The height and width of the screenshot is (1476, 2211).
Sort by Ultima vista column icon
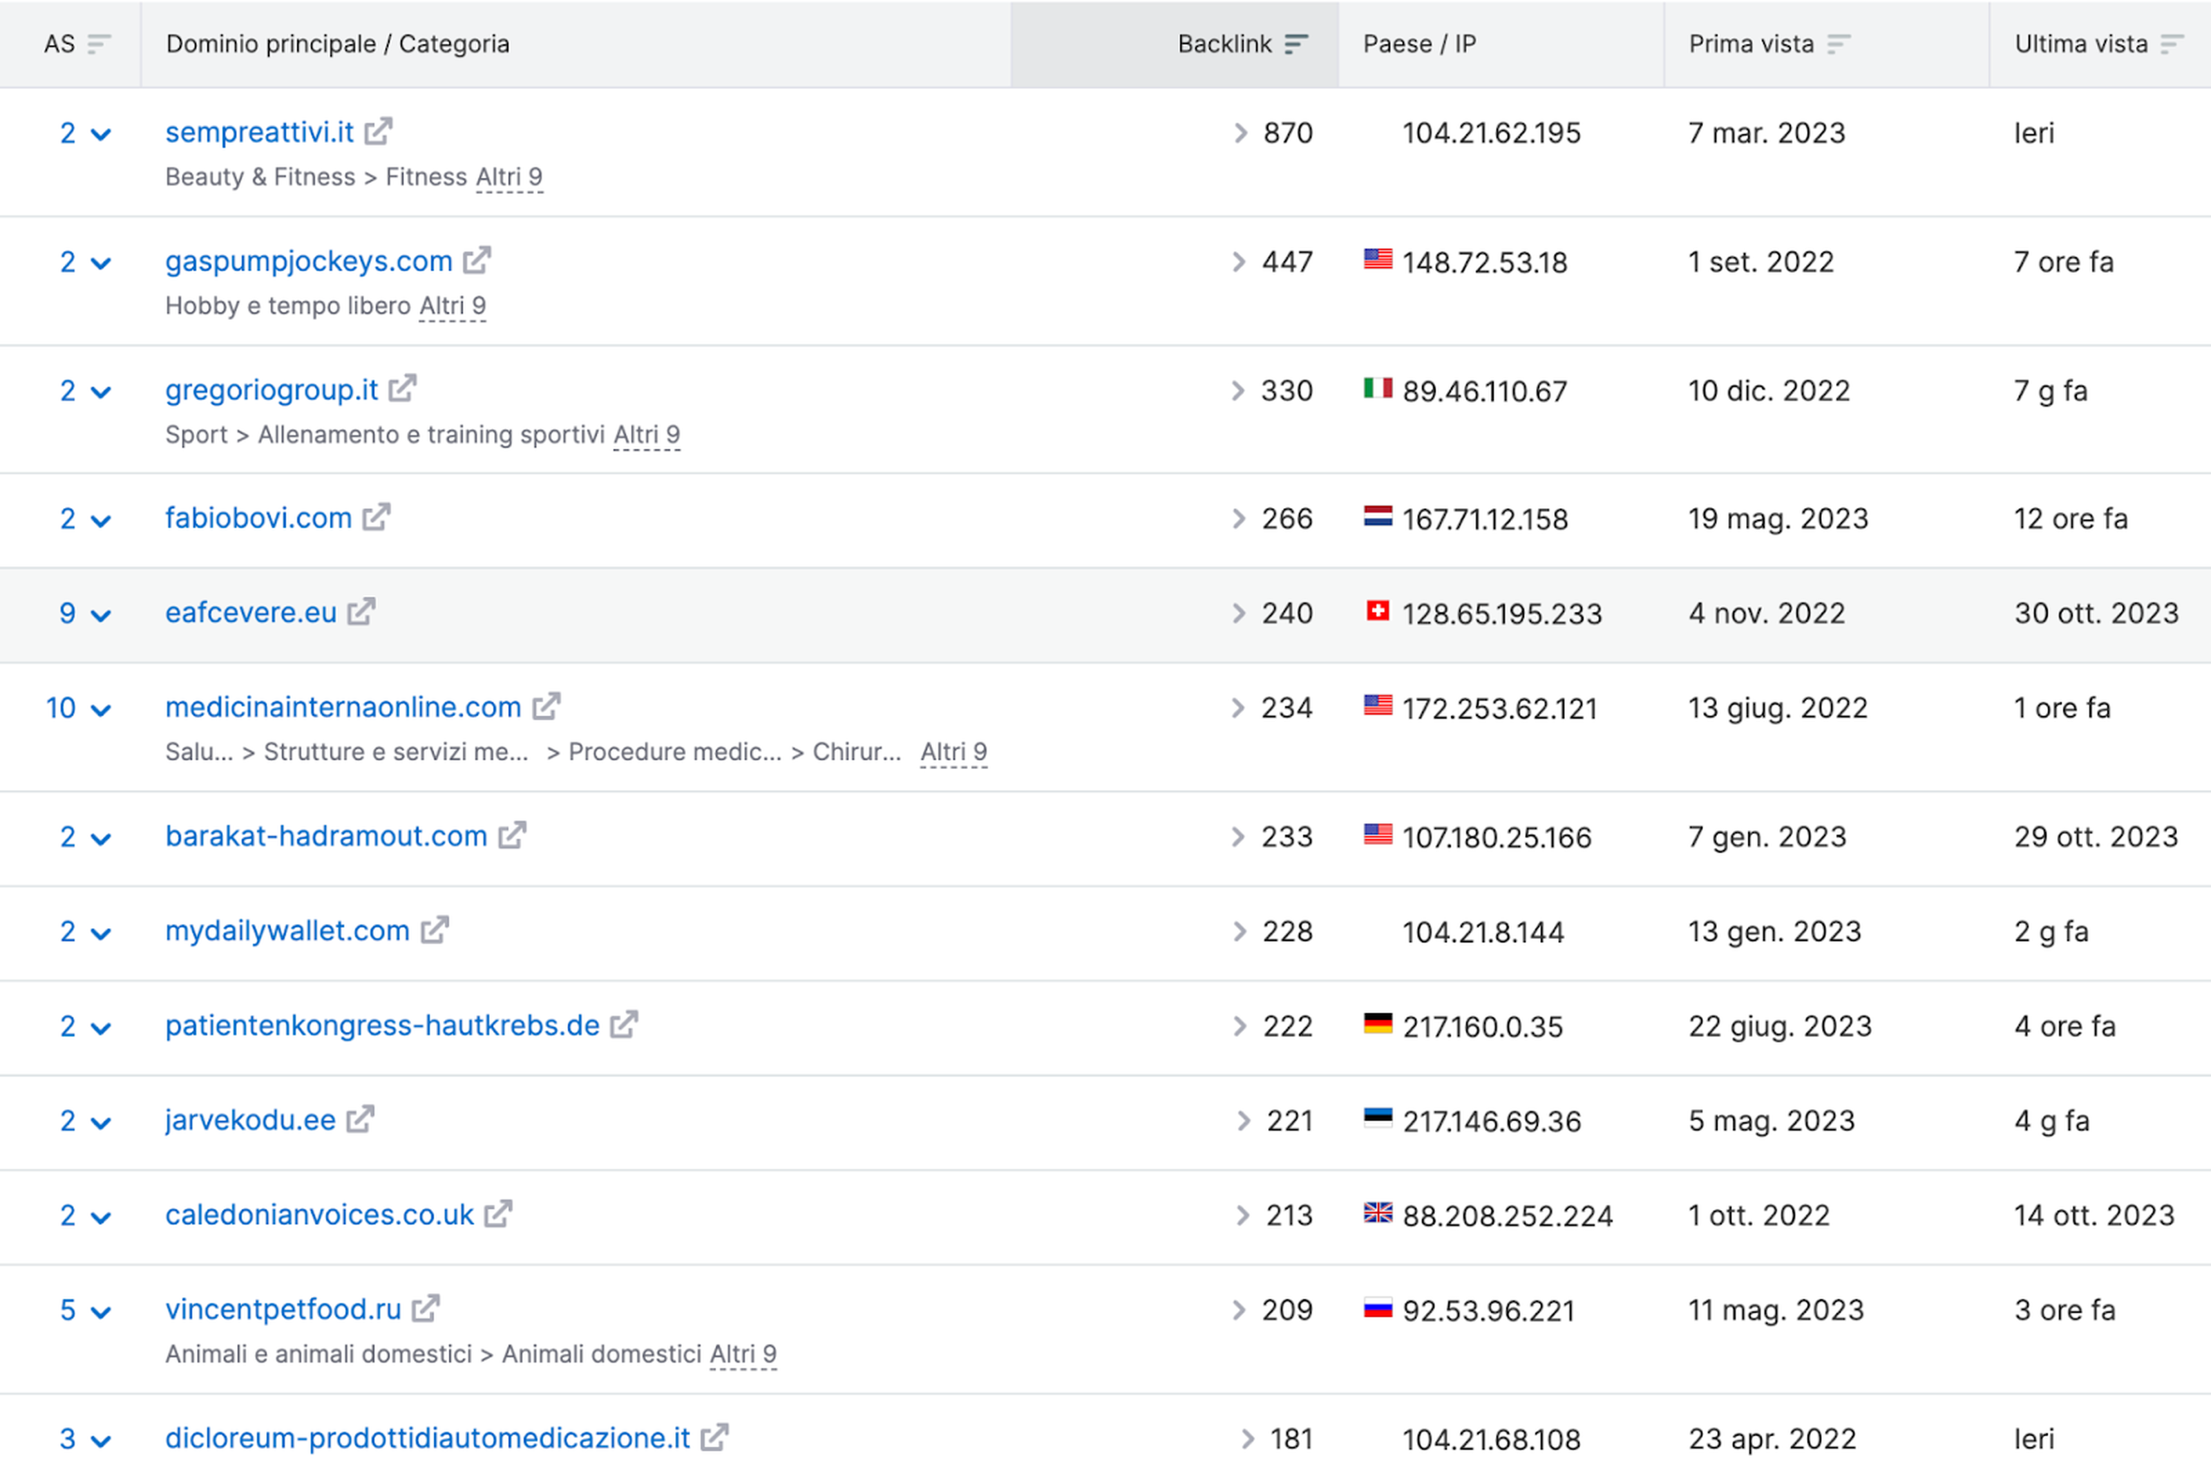(2172, 44)
